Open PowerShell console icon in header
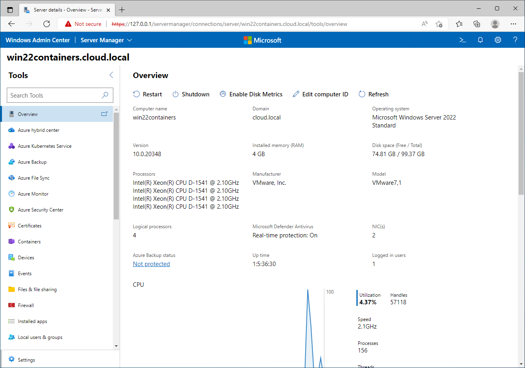525x368 pixels. 463,40
